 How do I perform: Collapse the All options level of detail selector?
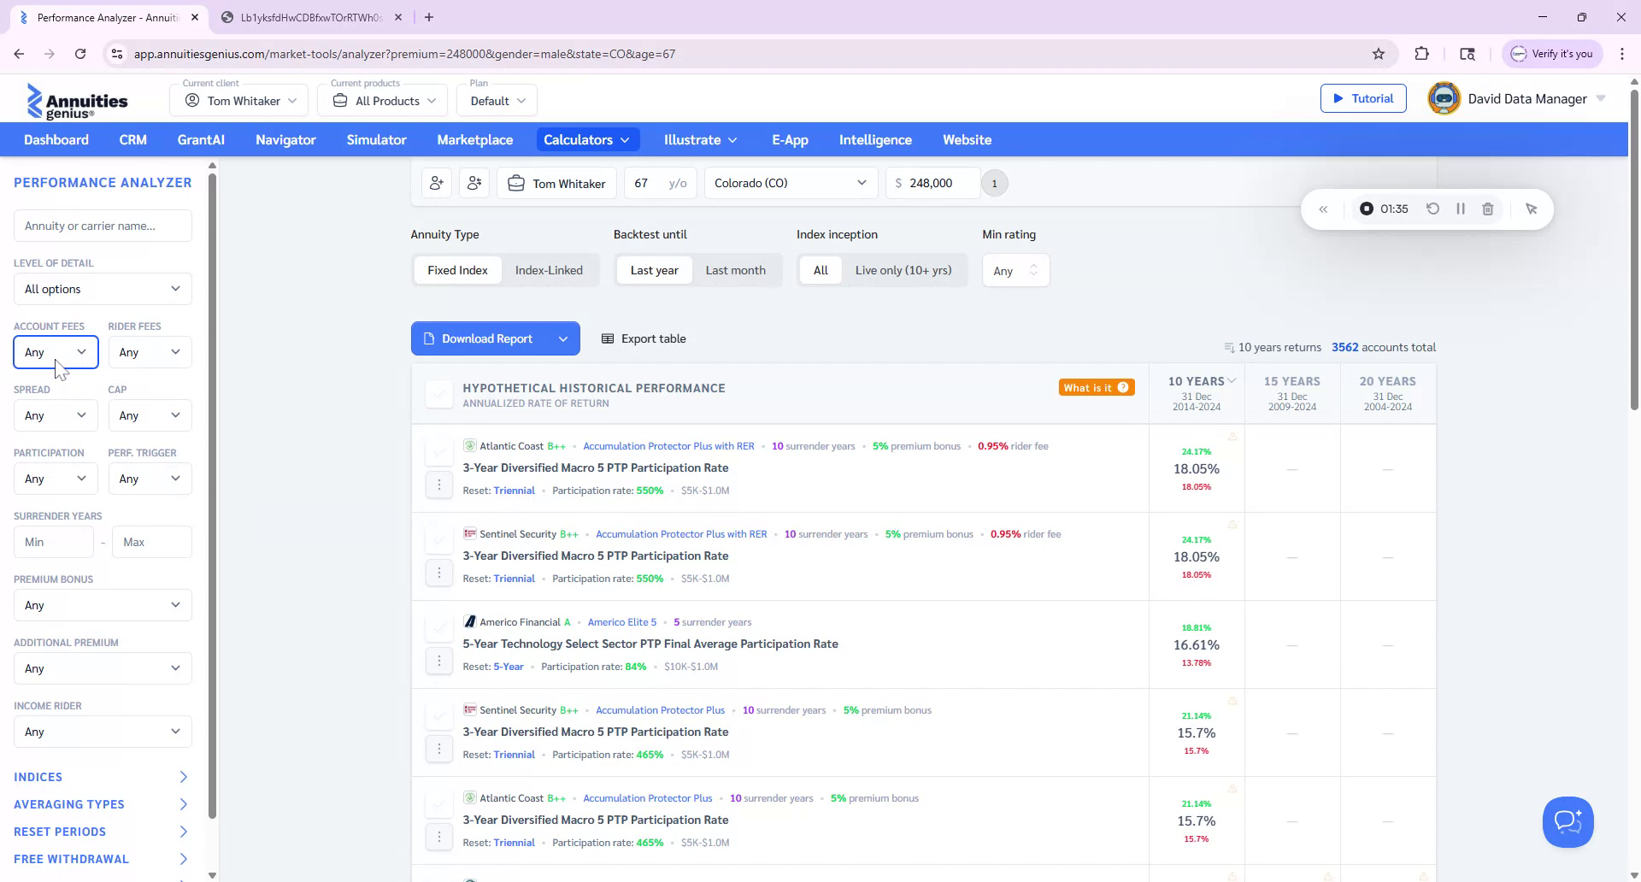(x=102, y=289)
